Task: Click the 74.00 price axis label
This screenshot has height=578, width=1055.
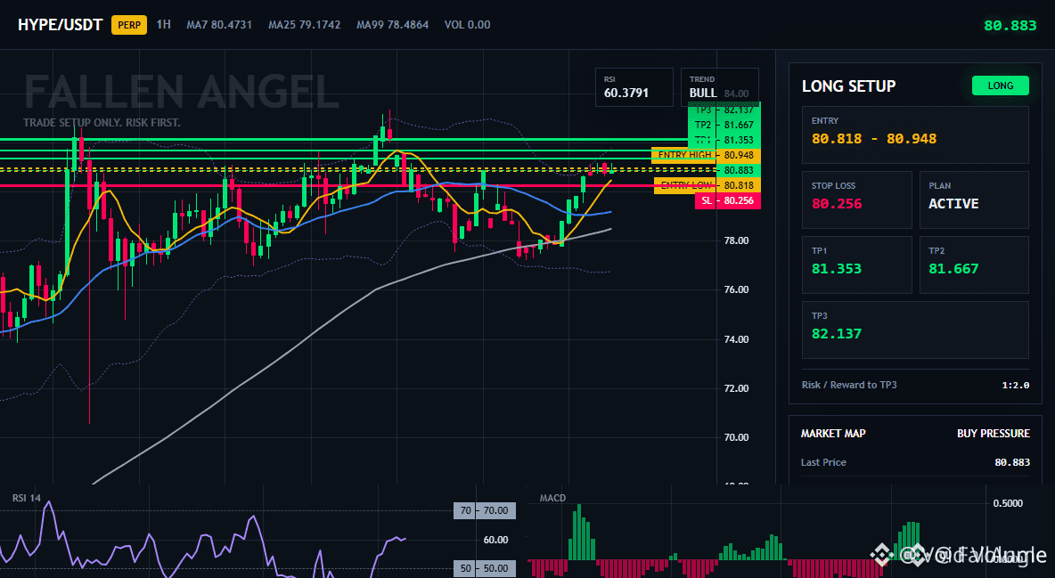Action: pyautogui.click(x=736, y=340)
